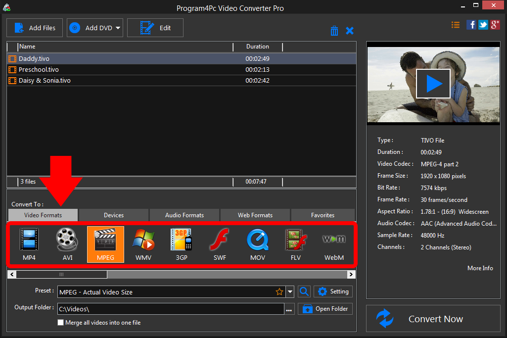Click the TIVO File type value
This screenshot has width=507, height=338.
433,141
